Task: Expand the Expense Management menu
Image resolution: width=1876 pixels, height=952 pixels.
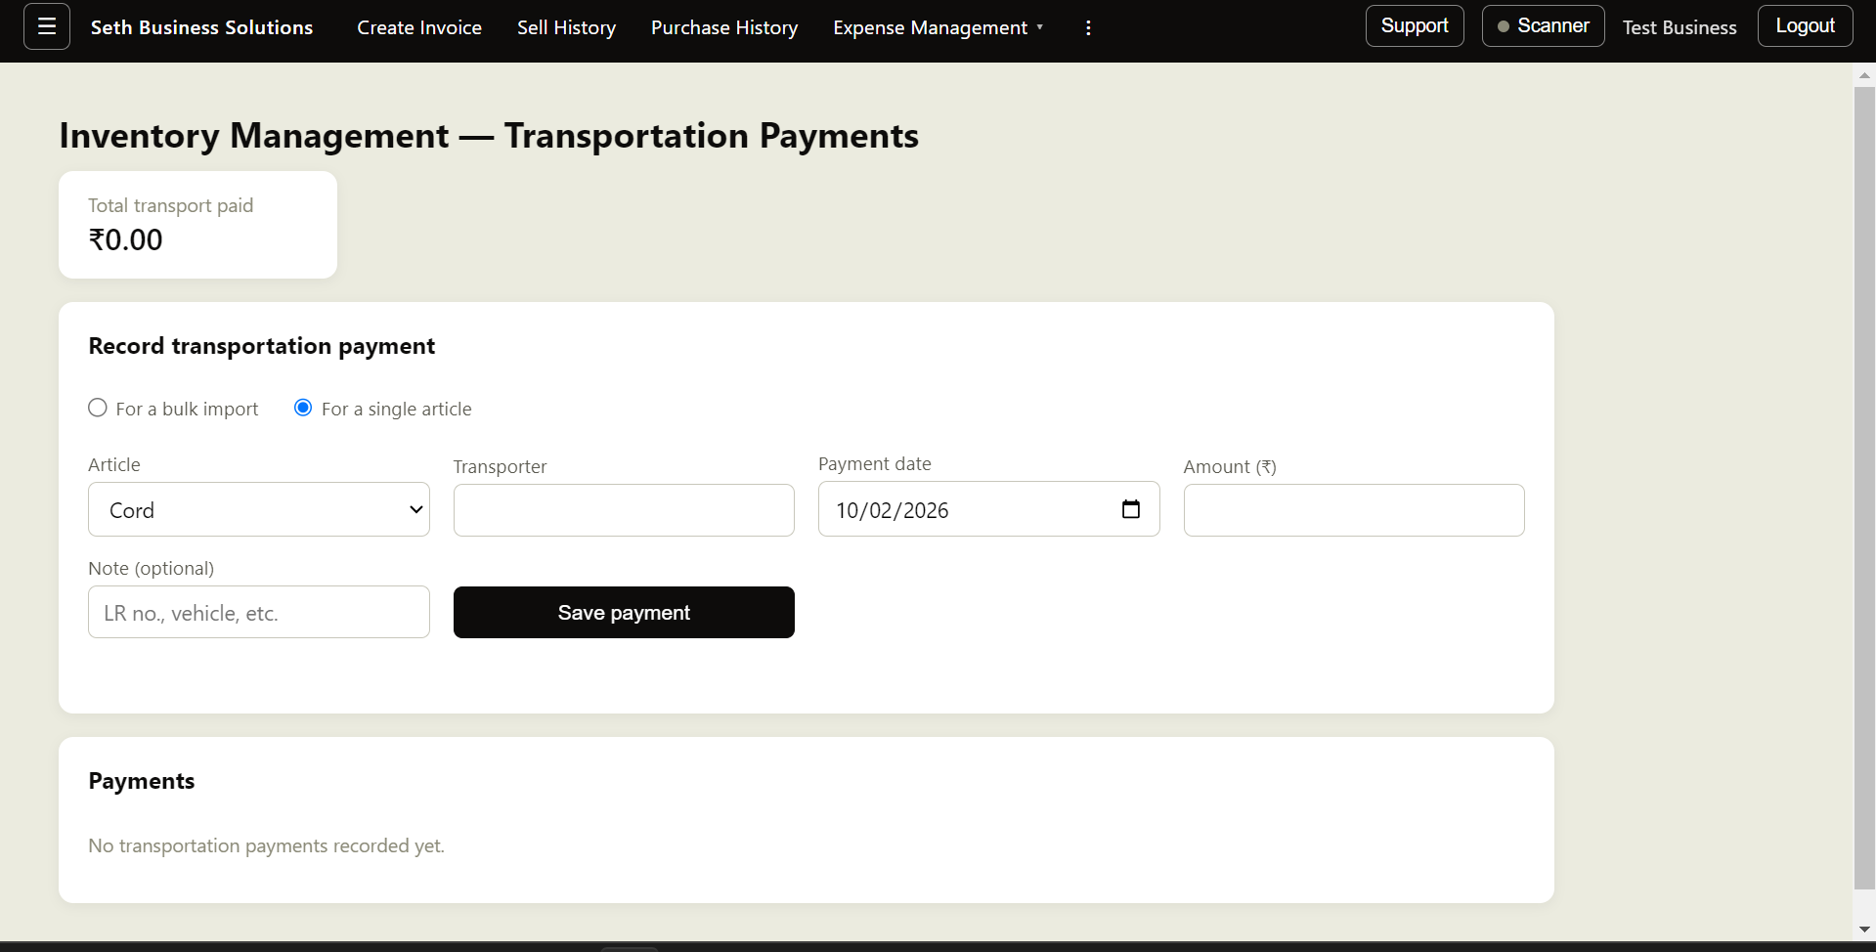Action: [x=938, y=27]
